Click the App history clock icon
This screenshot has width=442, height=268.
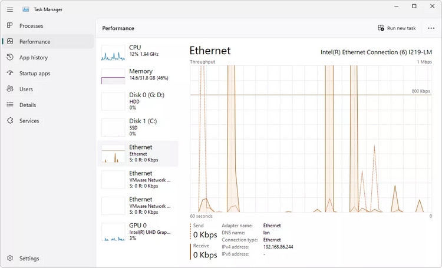10,57
